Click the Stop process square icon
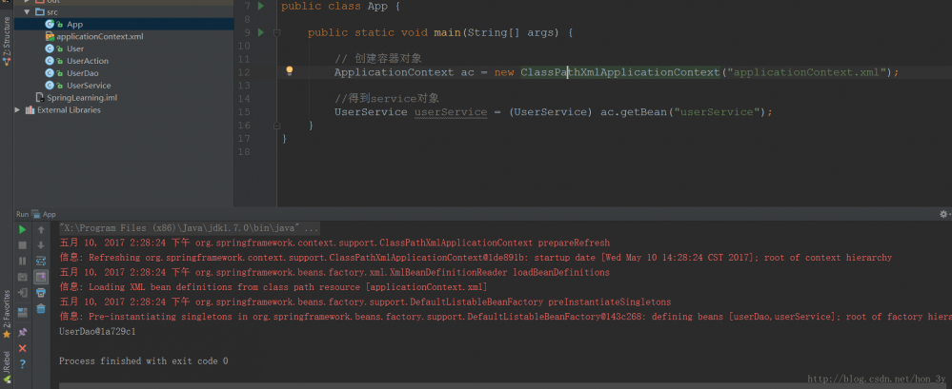This screenshot has width=952, height=389. pos(23,245)
